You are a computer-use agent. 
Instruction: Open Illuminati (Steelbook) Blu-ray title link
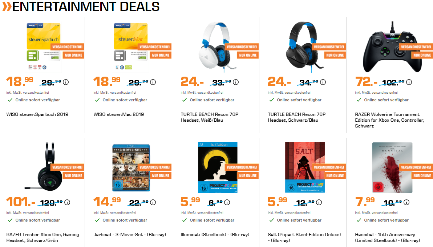coord(215,235)
